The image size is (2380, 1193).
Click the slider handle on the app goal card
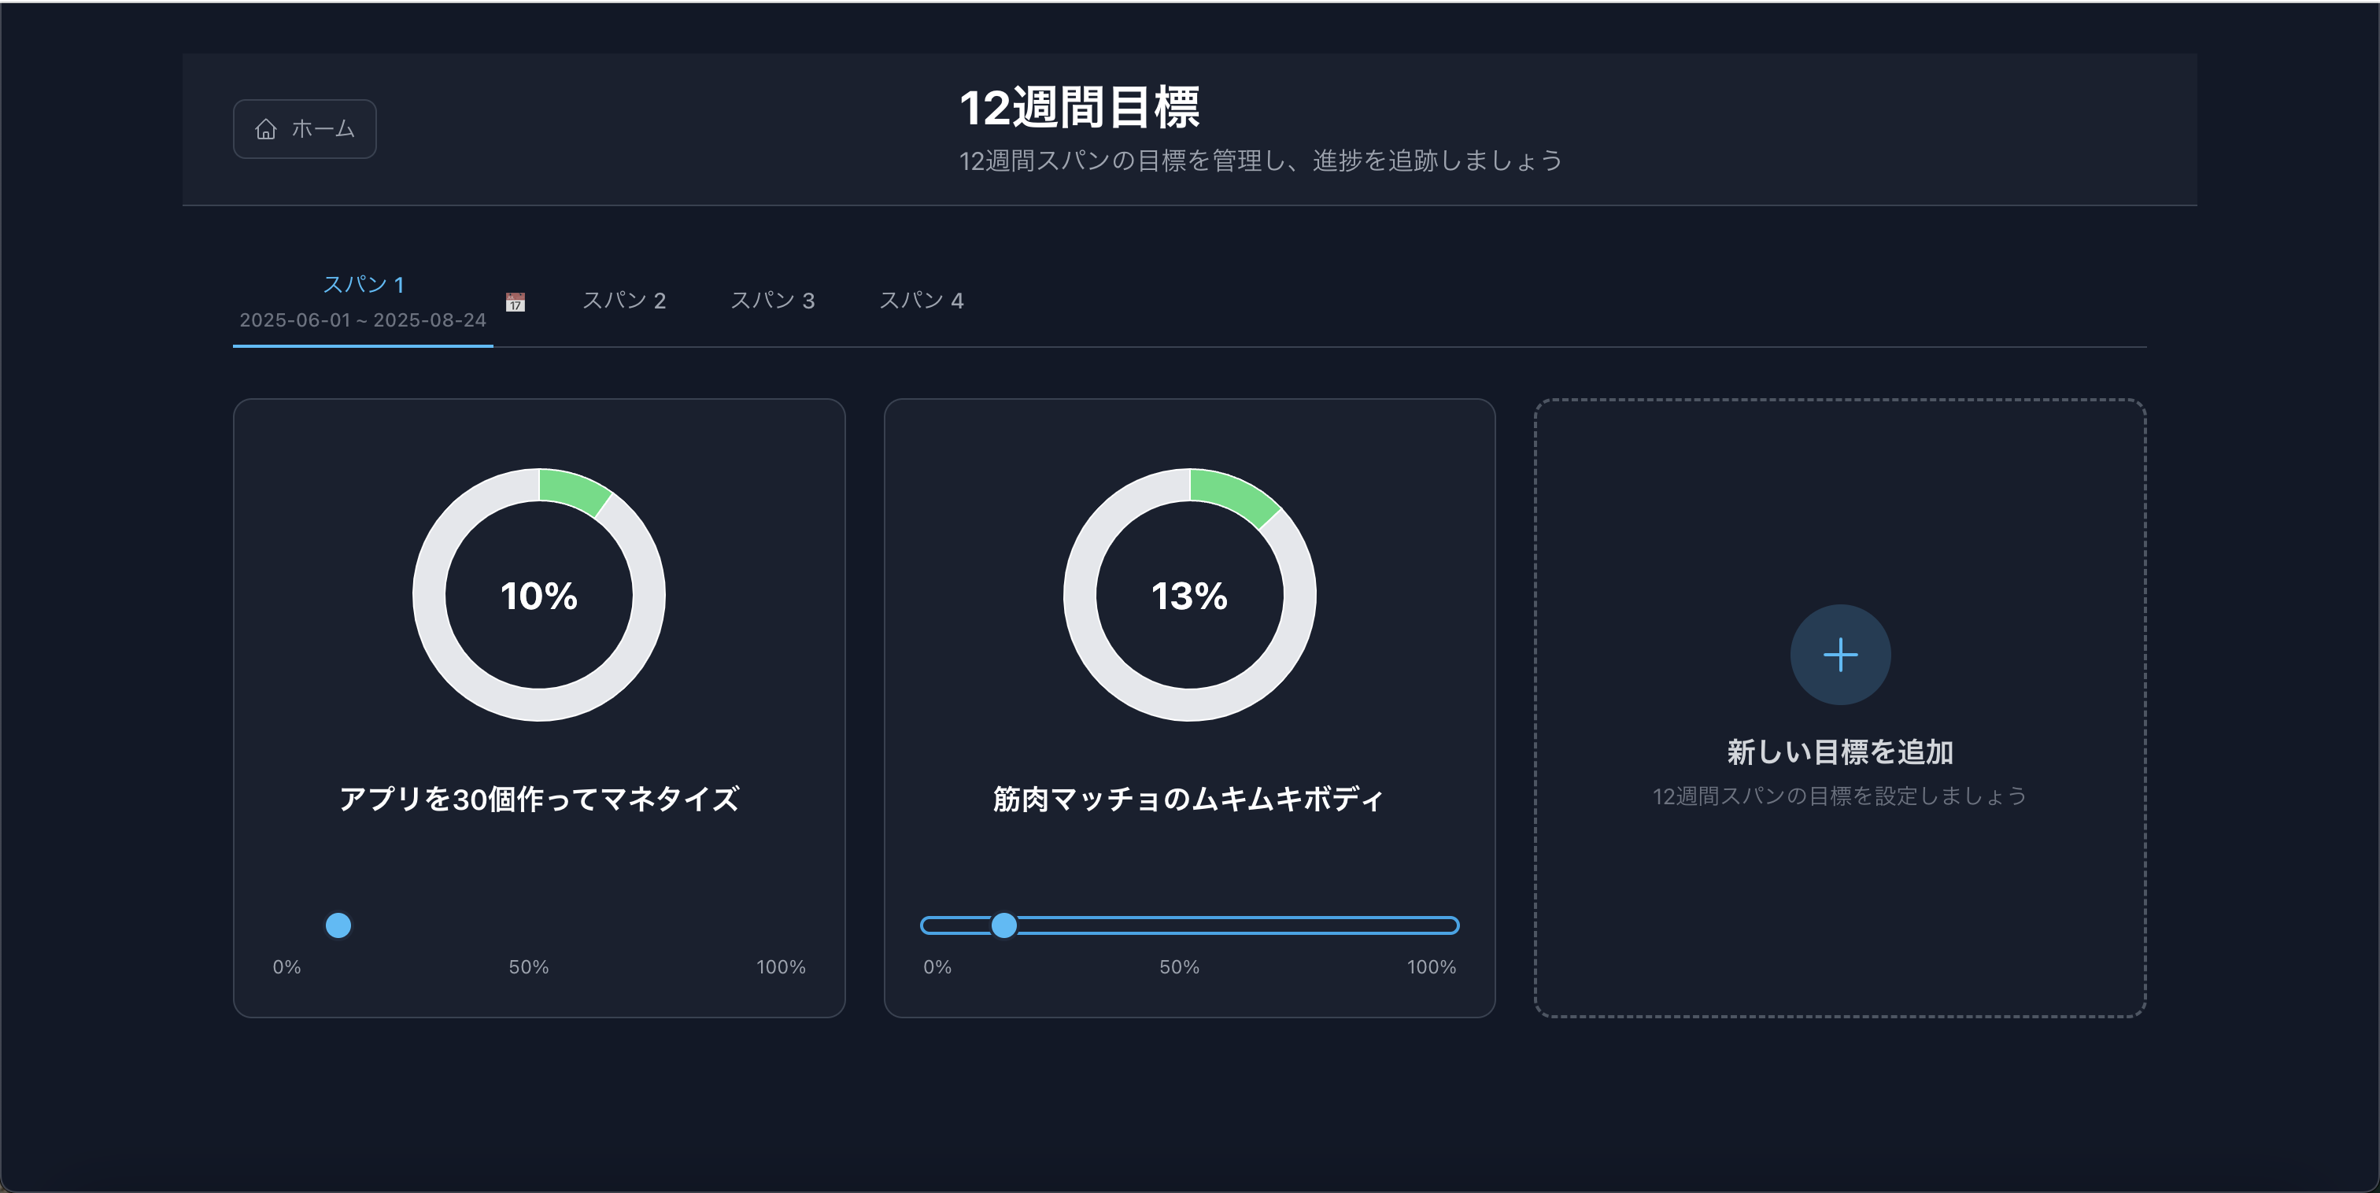tap(338, 925)
